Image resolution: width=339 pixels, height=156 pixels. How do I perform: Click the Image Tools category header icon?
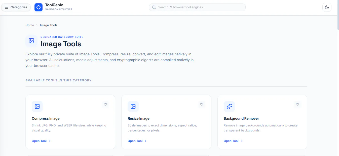31,41
